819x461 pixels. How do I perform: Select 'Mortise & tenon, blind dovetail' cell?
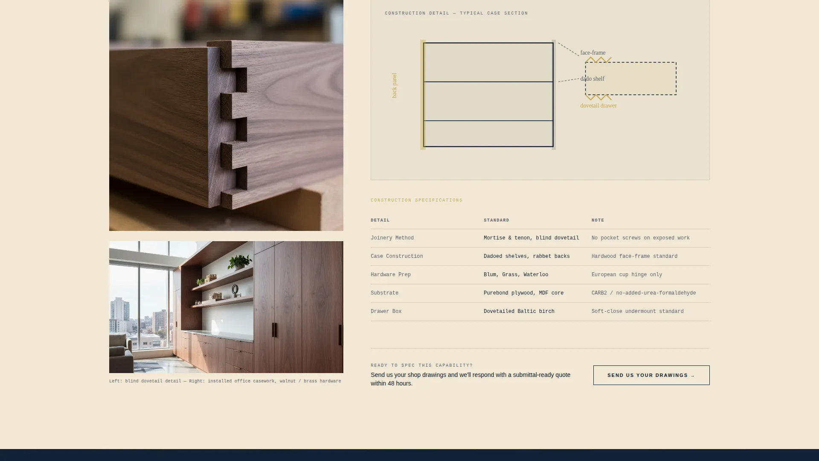531,238
